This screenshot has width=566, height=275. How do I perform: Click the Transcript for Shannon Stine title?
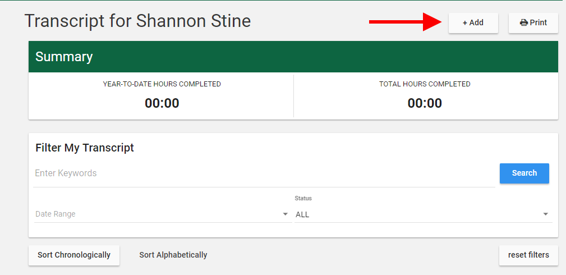point(137,21)
